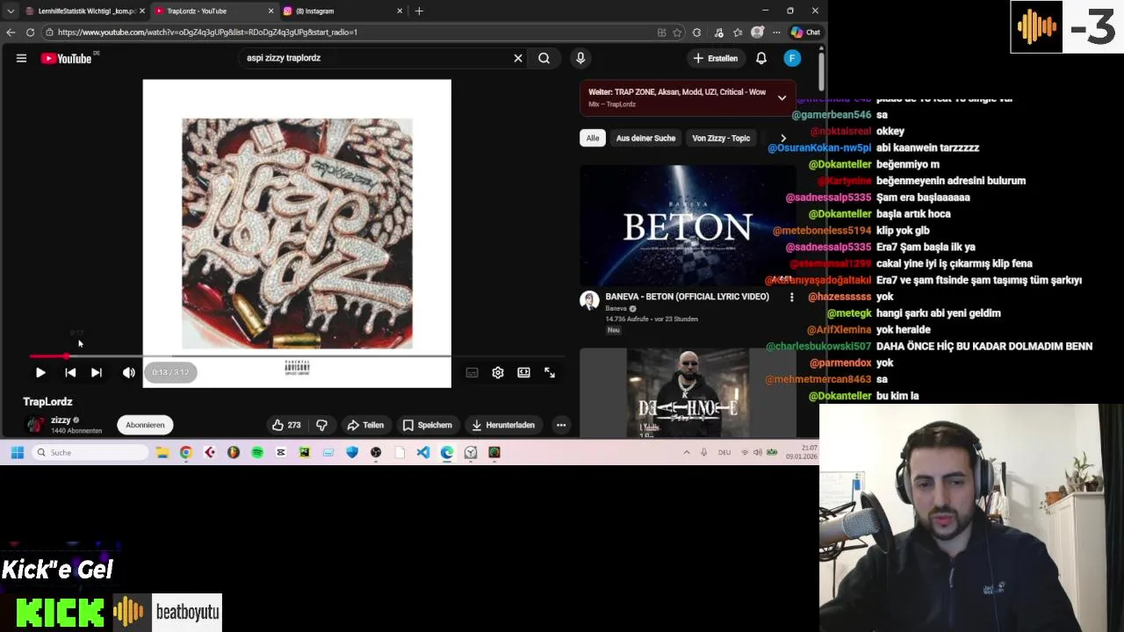Image resolution: width=1124 pixels, height=632 pixels.
Task: Open the Copilot Chat button
Action: 805,32
